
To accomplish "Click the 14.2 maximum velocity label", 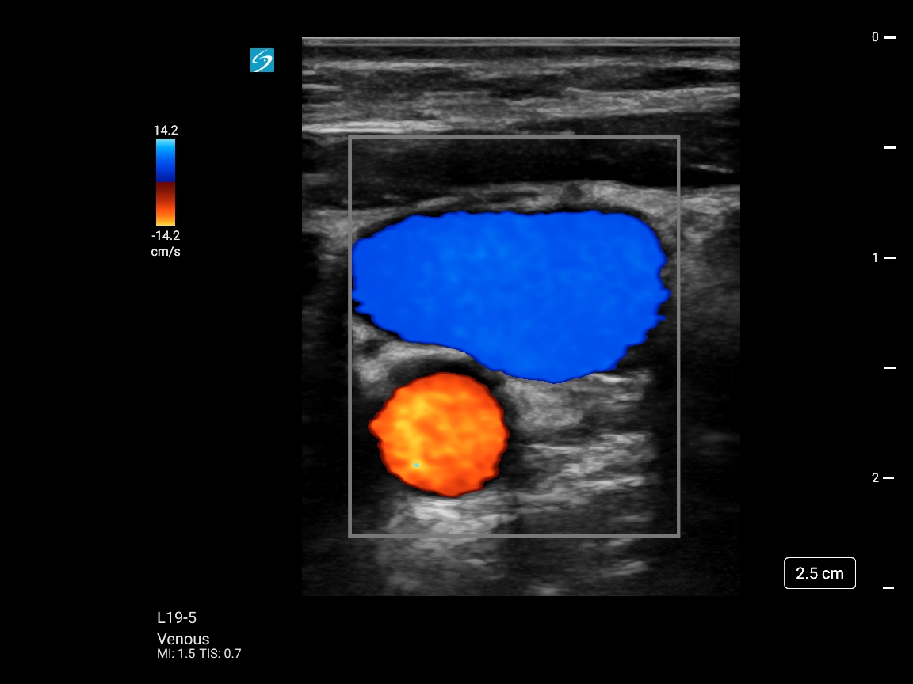I will (x=166, y=131).
